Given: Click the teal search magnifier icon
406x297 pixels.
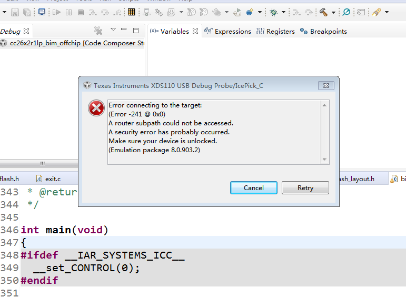Looking at the screenshot, I should [346, 12].
